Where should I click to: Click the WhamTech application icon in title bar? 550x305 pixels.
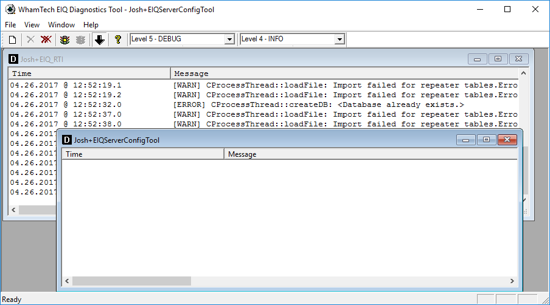click(10, 10)
